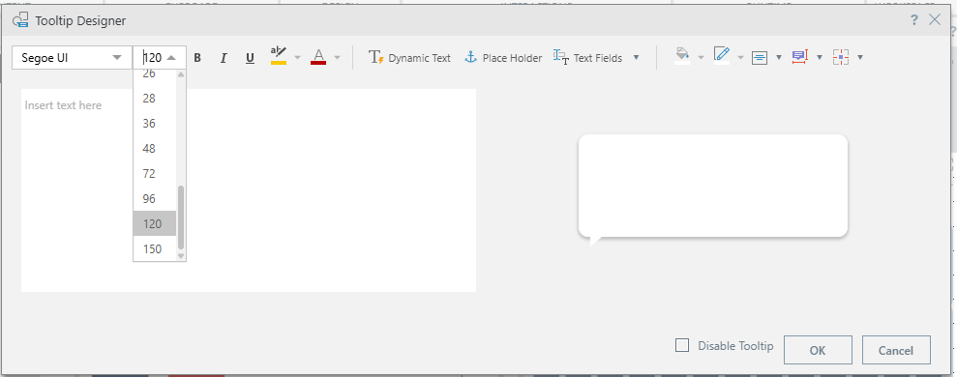
Task: Open fill color dropdown arrow
Action: (x=701, y=58)
